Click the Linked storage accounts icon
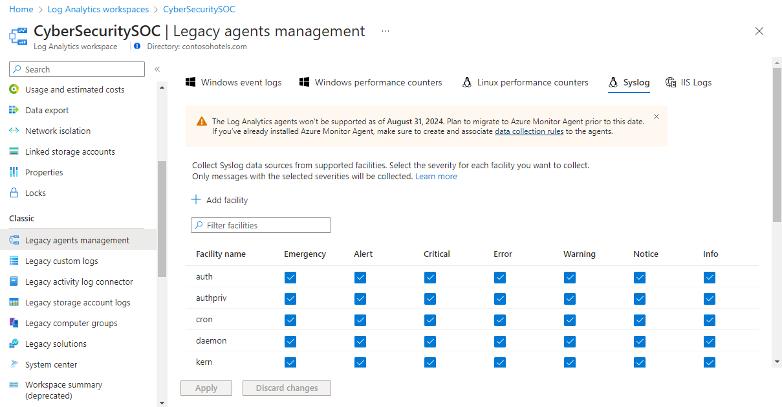The height and width of the screenshot is (407, 782). click(x=14, y=151)
